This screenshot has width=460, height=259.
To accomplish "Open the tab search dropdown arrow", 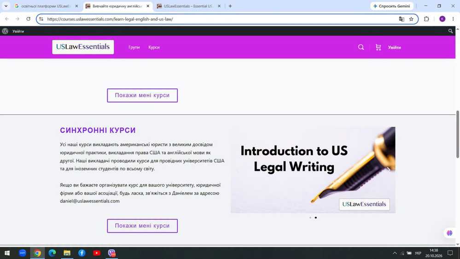I will [x=6, y=6].
